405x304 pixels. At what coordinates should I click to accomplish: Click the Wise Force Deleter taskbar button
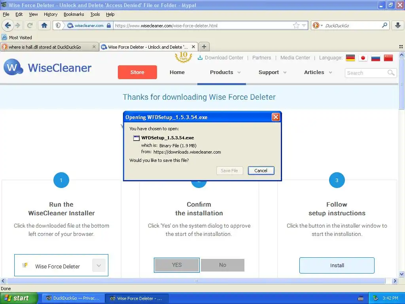(x=137, y=298)
